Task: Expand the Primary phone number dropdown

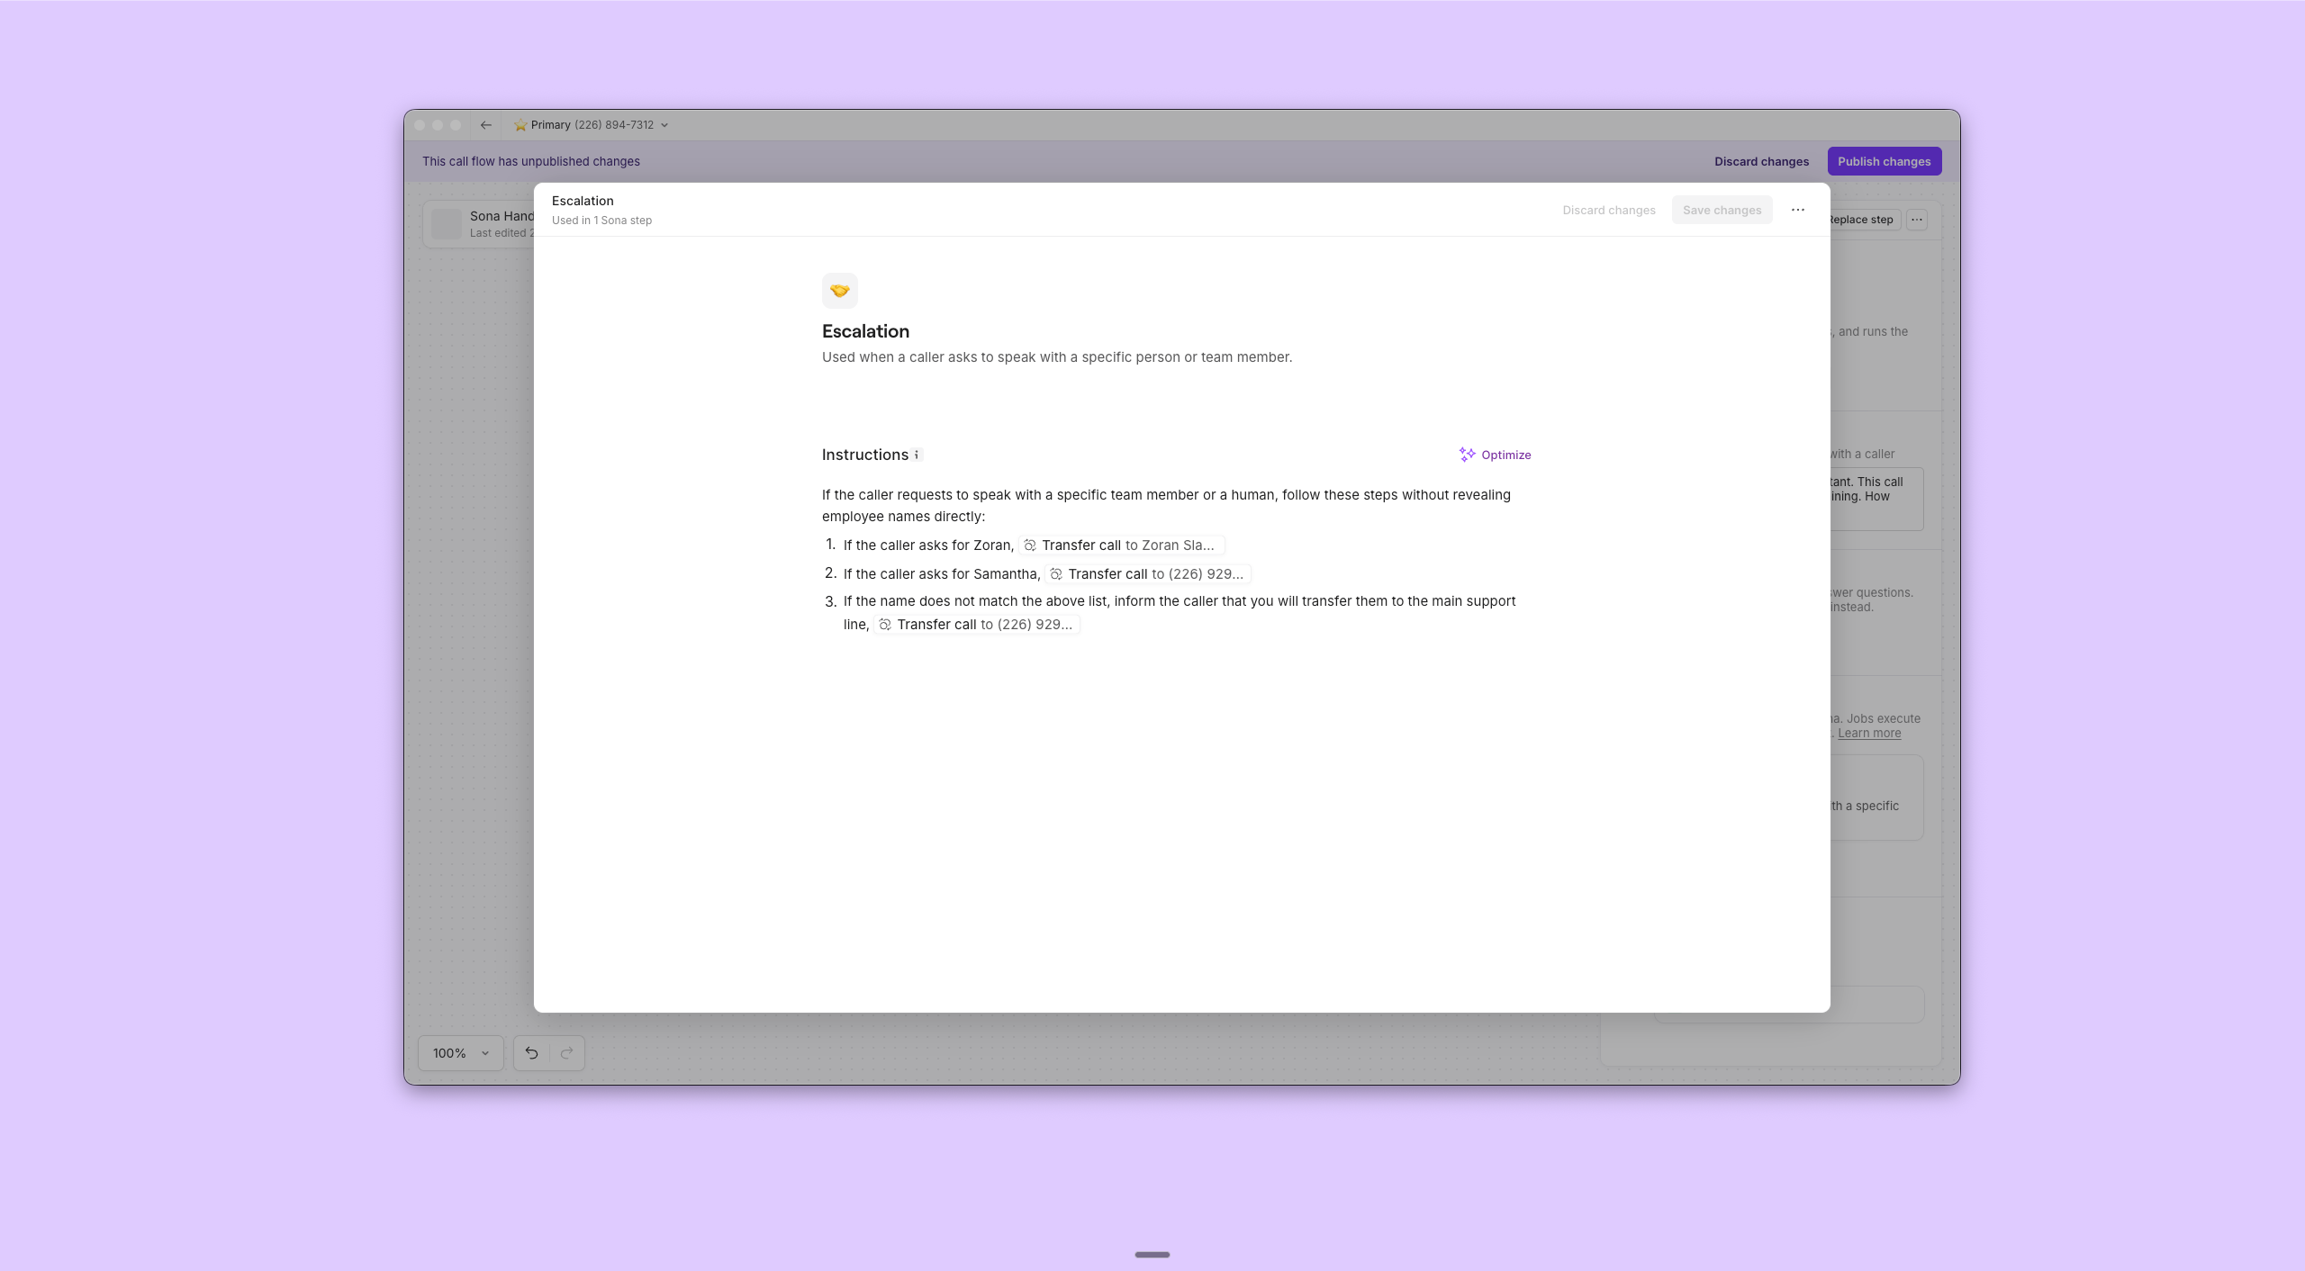Action: point(664,125)
